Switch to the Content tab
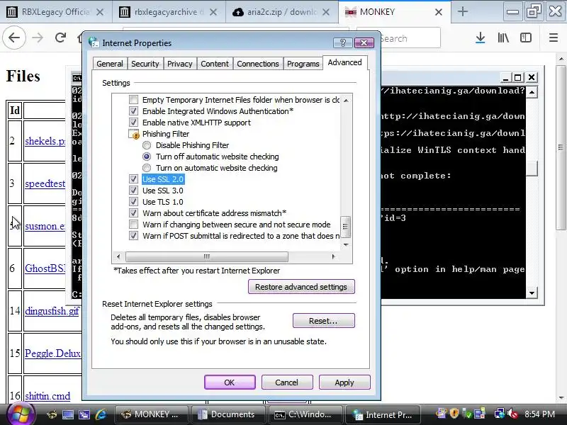 [215, 64]
